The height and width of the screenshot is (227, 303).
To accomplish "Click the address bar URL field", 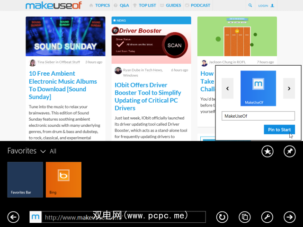I will tap(124, 217).
